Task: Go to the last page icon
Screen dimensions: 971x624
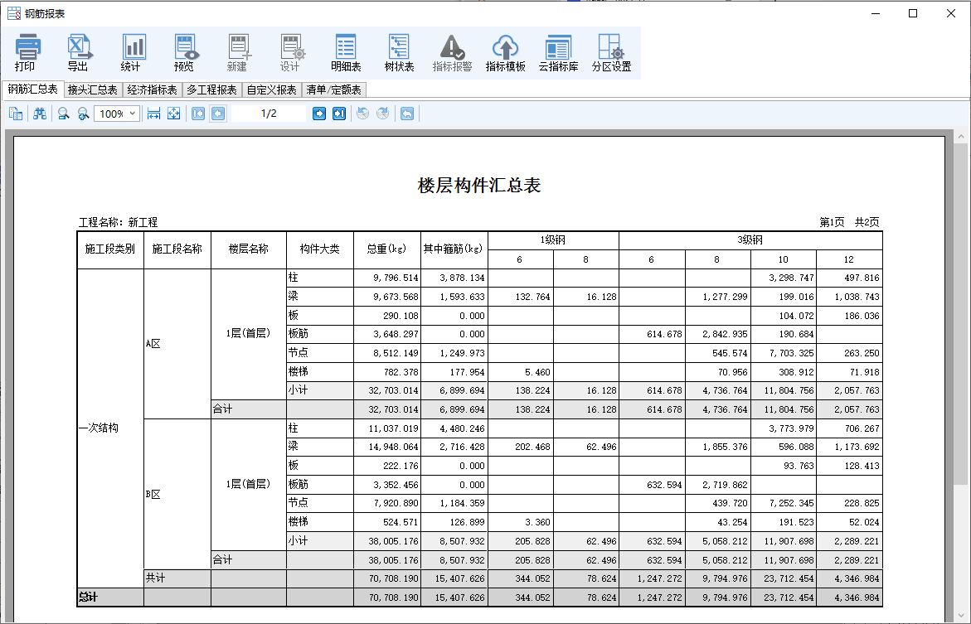Action: tap(339, 114)
